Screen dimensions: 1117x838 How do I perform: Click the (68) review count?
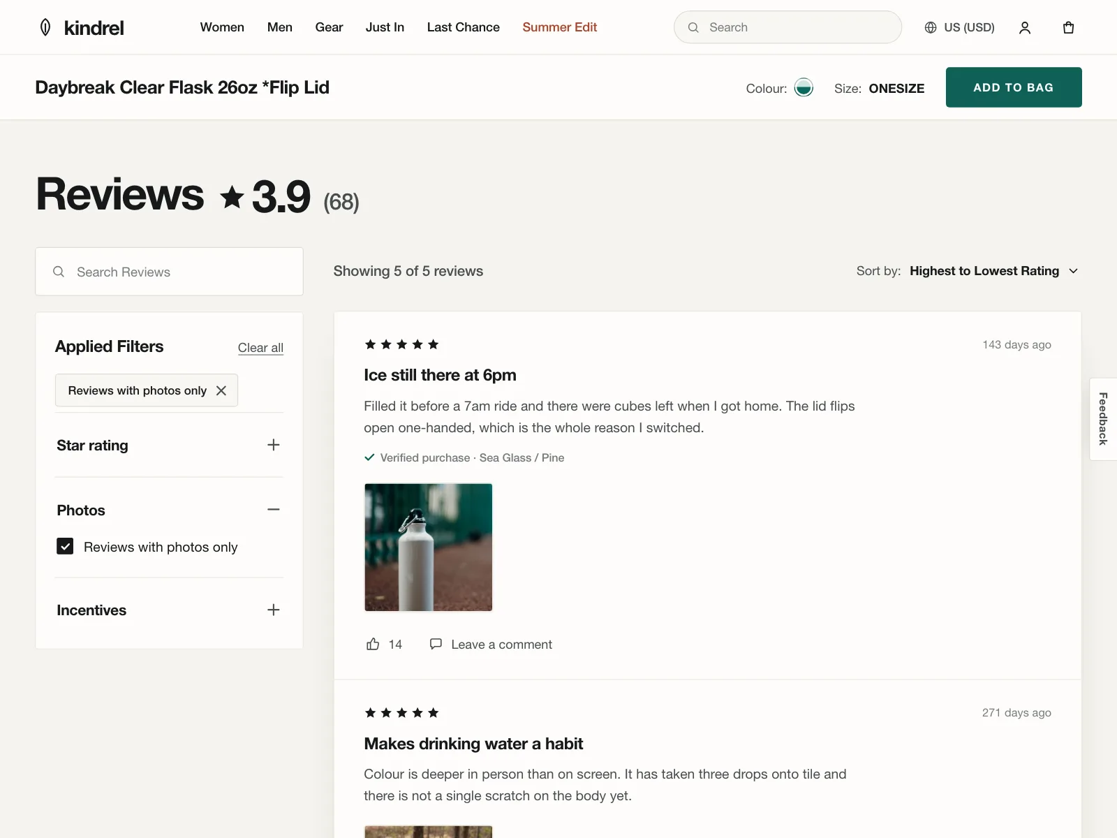tap(341, 203)
